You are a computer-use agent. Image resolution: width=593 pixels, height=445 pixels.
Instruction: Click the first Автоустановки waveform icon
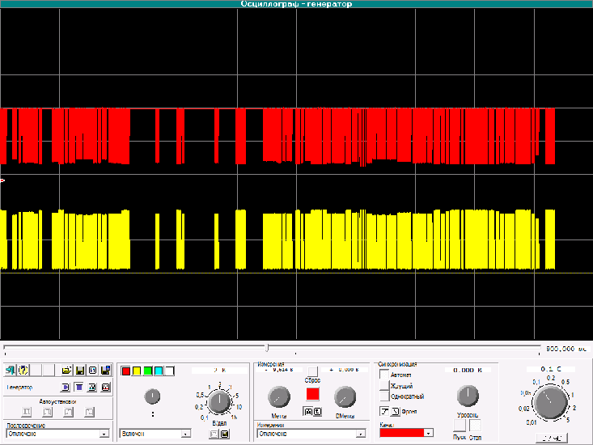27,412
